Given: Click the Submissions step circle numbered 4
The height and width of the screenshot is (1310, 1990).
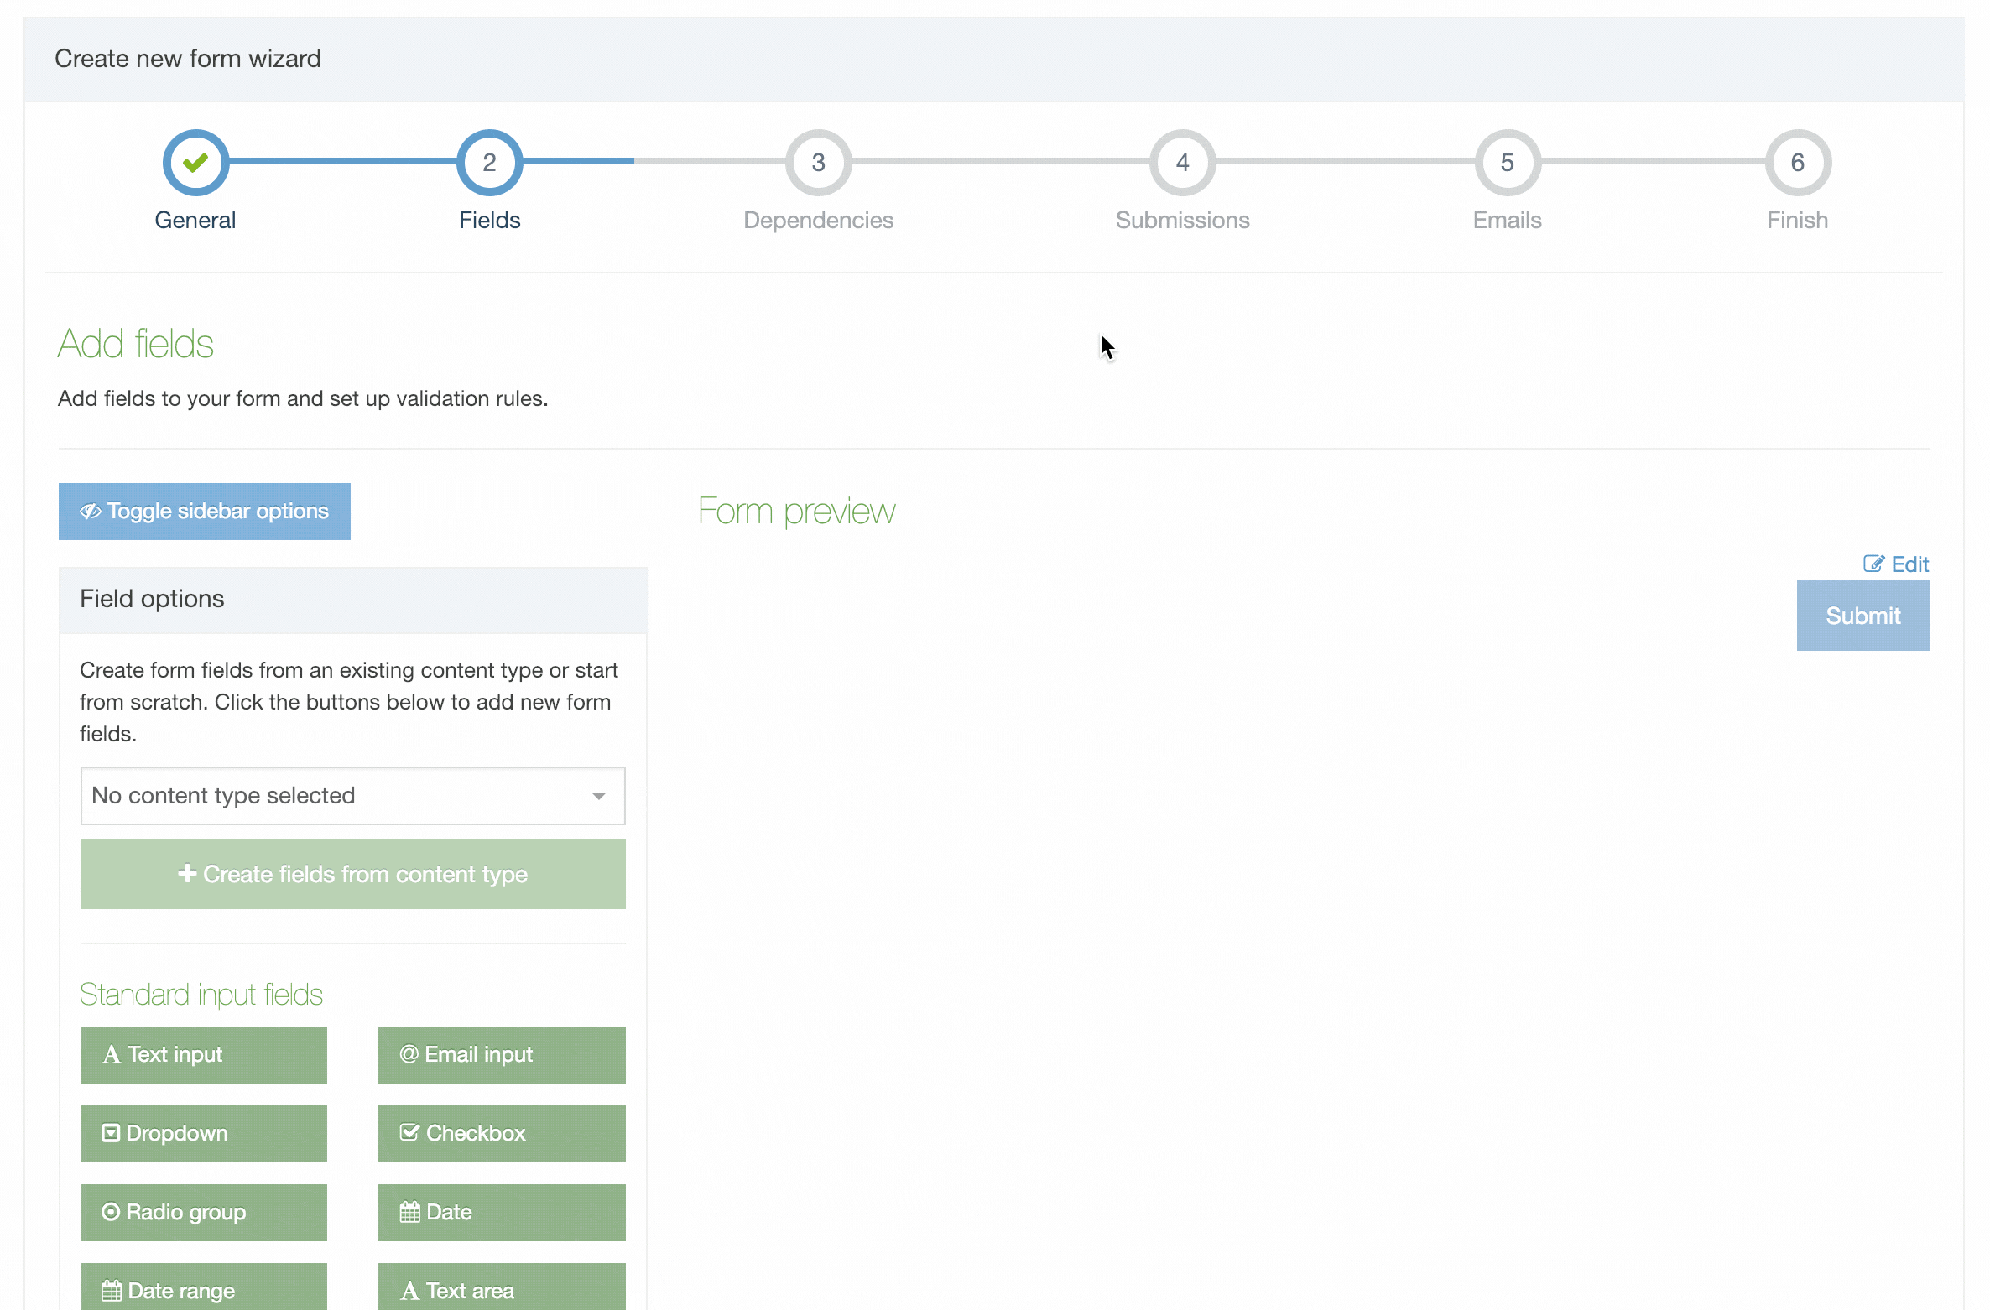Looking at the screenshot, I should click(x=1182, y=162).
